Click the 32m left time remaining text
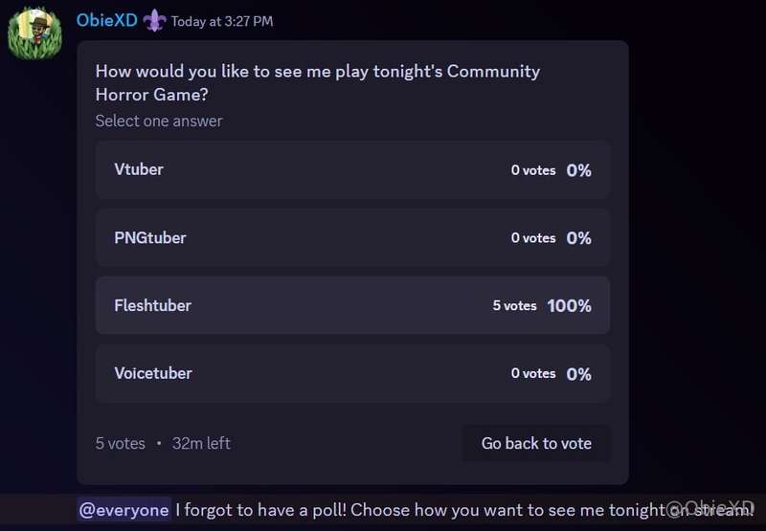Viewport: 766px width, 531px height. tap(201, 443)
